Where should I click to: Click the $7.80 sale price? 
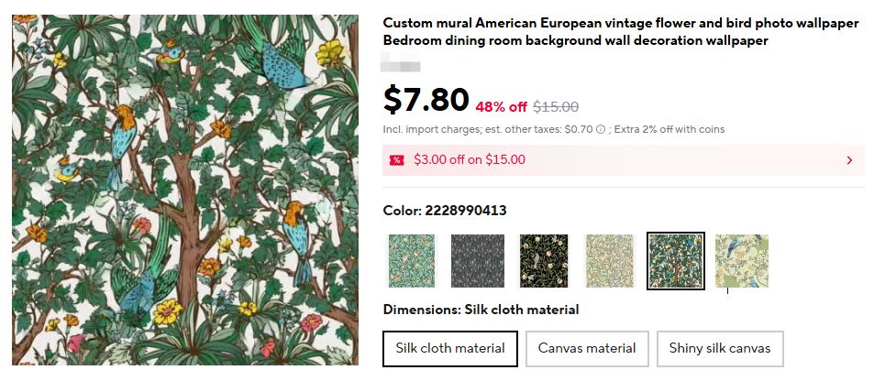coord(426,99)
